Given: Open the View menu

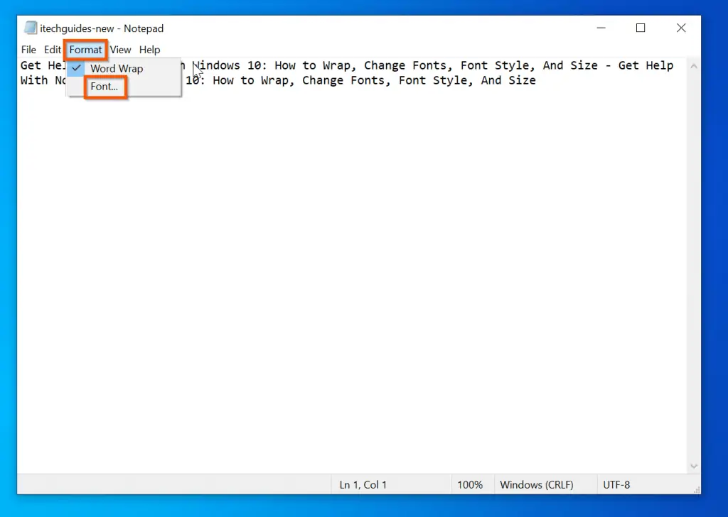Looking at the screenshot, I should 120,50.
